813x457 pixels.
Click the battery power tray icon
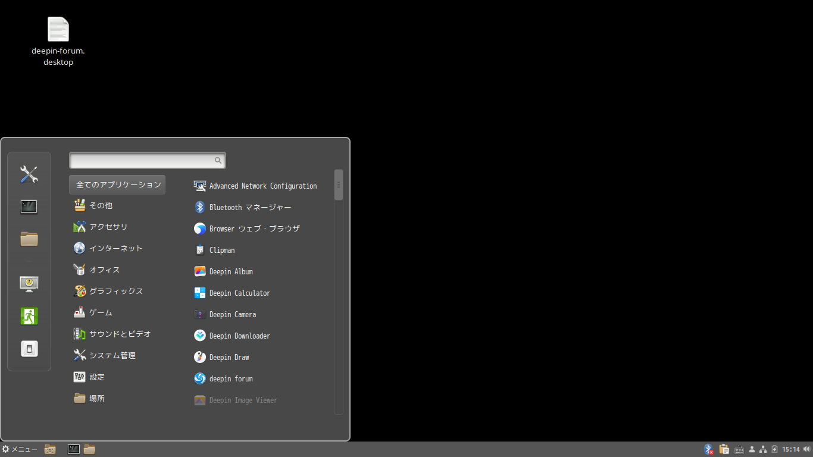tap(774, 449)
